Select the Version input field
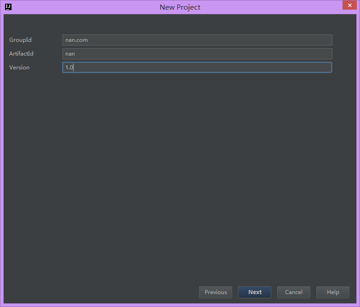 [x=197, y=68]
